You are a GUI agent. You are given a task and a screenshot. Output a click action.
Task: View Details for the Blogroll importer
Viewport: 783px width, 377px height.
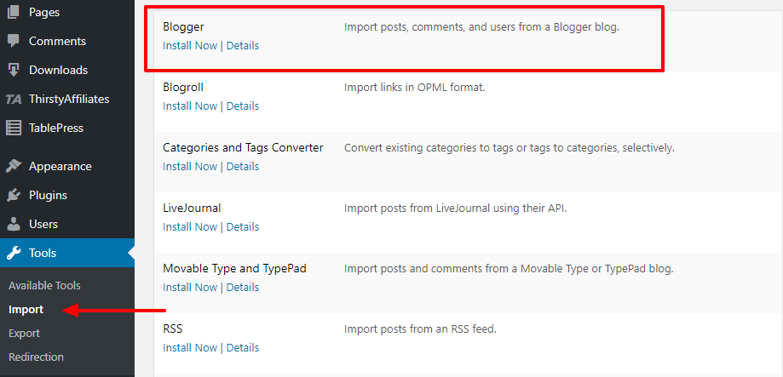coord(243,106)
